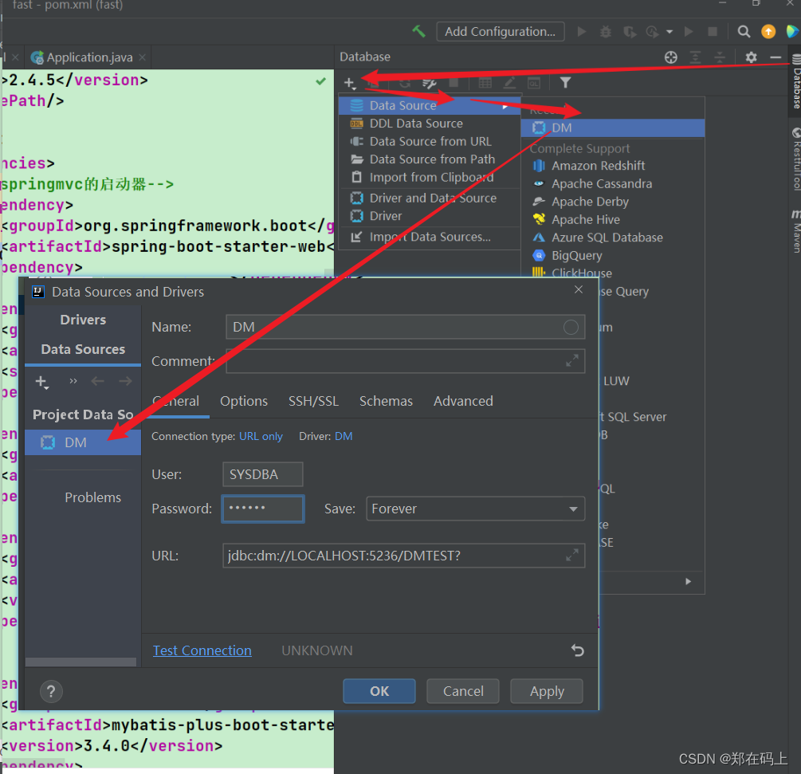Click the Data Source Properties wrench icon
Viewport: 801px width, 774px height.
coord(429,83)
